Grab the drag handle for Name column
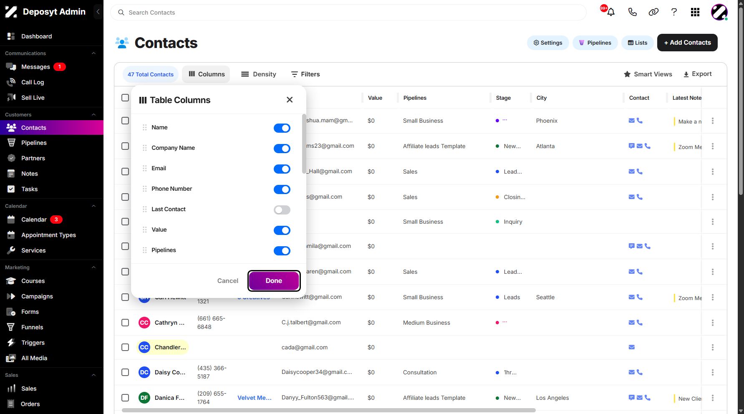This screenshot has height=414, width=744. click(145, 127)
